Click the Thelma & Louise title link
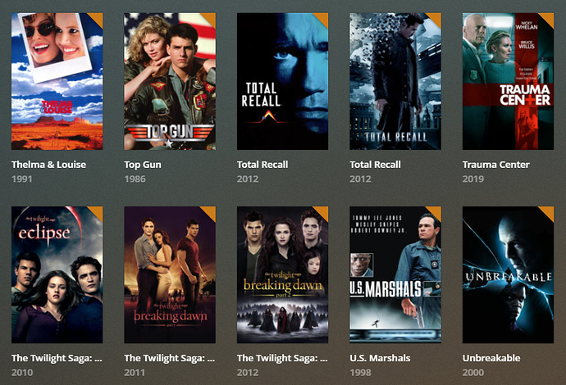The image size is (566, 385). tap(48, 165)
